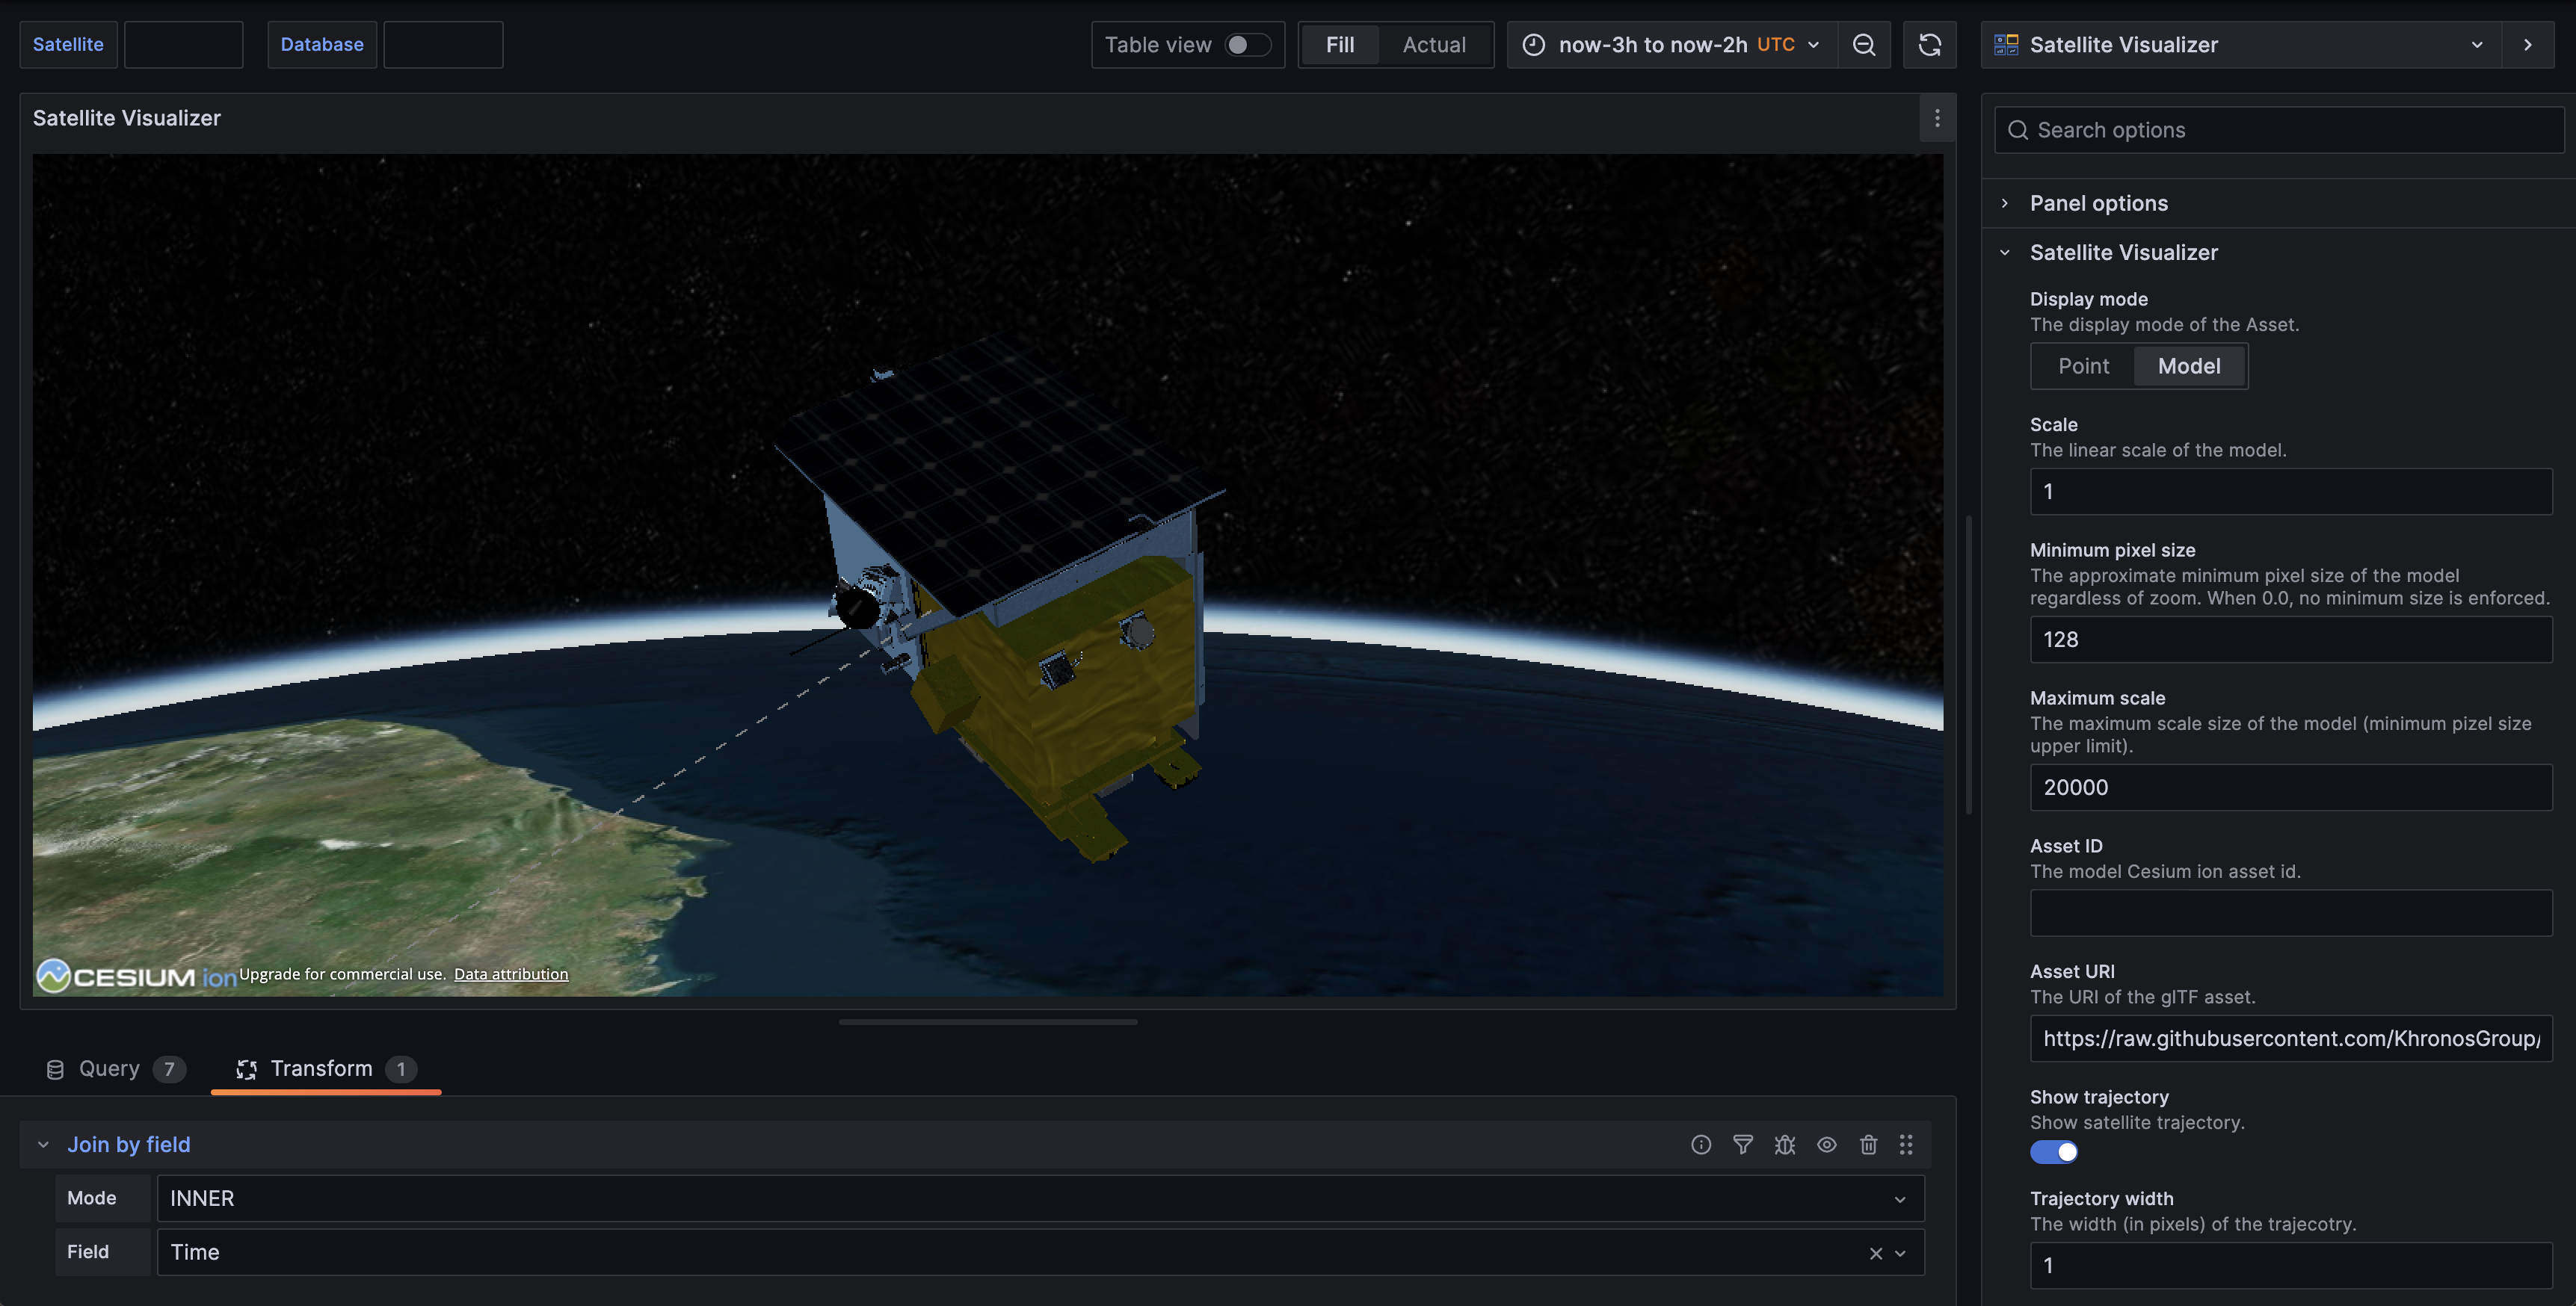Show Join by field transformation help info
Image resolution: width=2576 pixels, height=1306 pixels.
(x=1700, y=1144)
